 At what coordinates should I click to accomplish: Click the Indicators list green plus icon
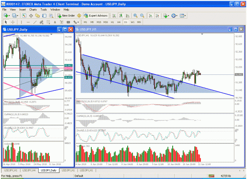[165, 15]
